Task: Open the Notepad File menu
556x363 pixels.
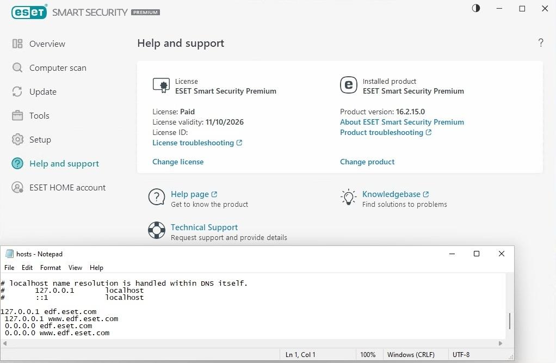Action: pos(9,268)
